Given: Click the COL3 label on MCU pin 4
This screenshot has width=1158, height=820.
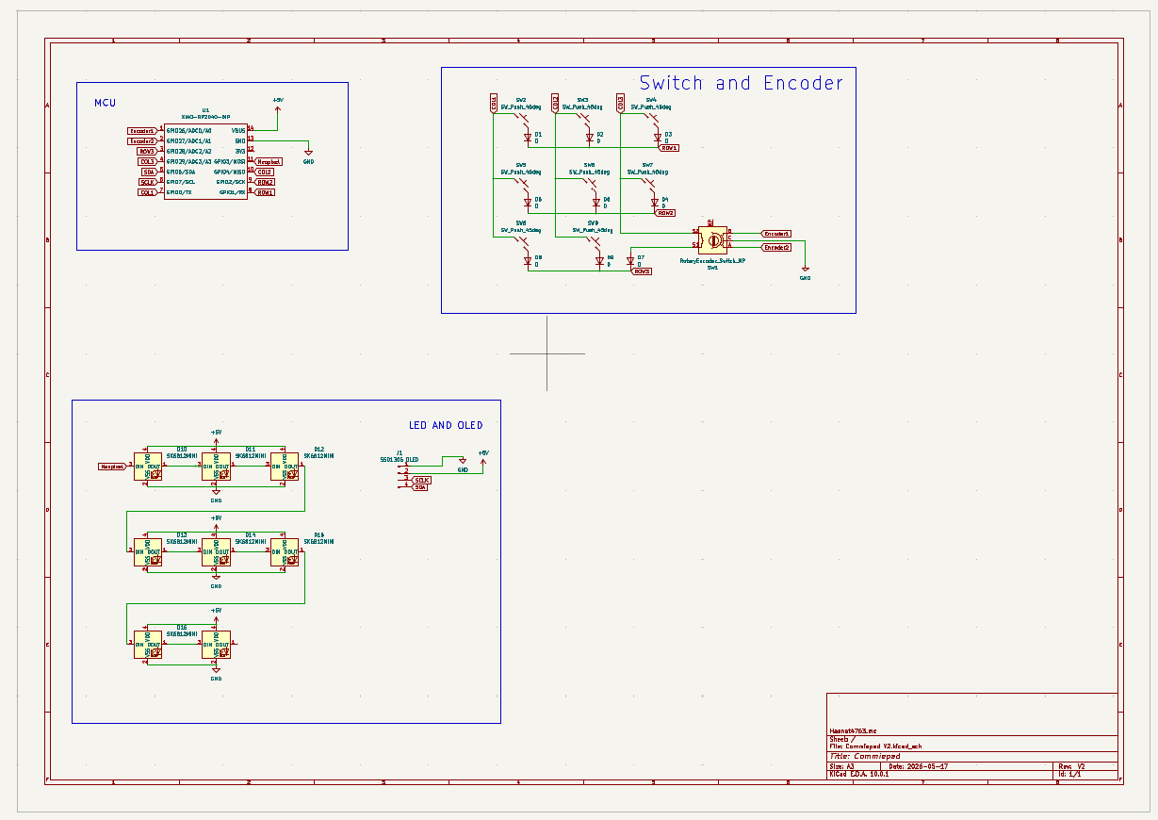Looking at the screenshot, I should 147,161.
